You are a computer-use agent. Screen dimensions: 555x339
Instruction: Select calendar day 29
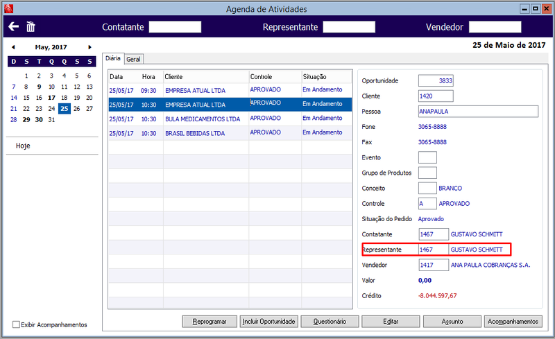pyautogui.click(x=26, y=120)
